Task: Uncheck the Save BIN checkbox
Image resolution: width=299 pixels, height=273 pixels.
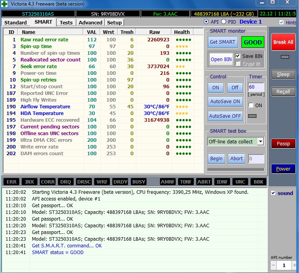Action: coord(238,56)
